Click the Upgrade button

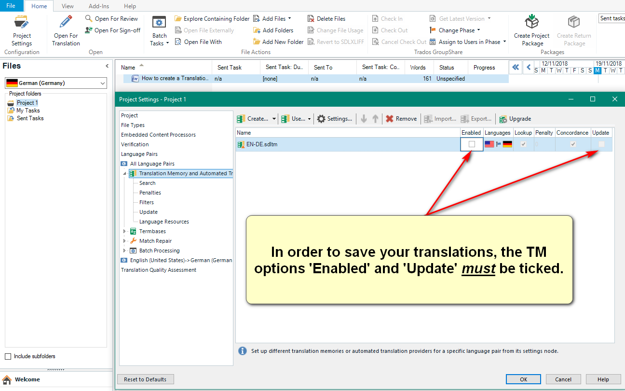[x=515, y=119]
